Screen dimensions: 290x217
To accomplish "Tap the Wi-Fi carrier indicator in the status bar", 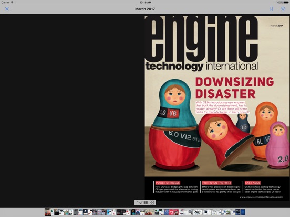I will coord(7,3).
